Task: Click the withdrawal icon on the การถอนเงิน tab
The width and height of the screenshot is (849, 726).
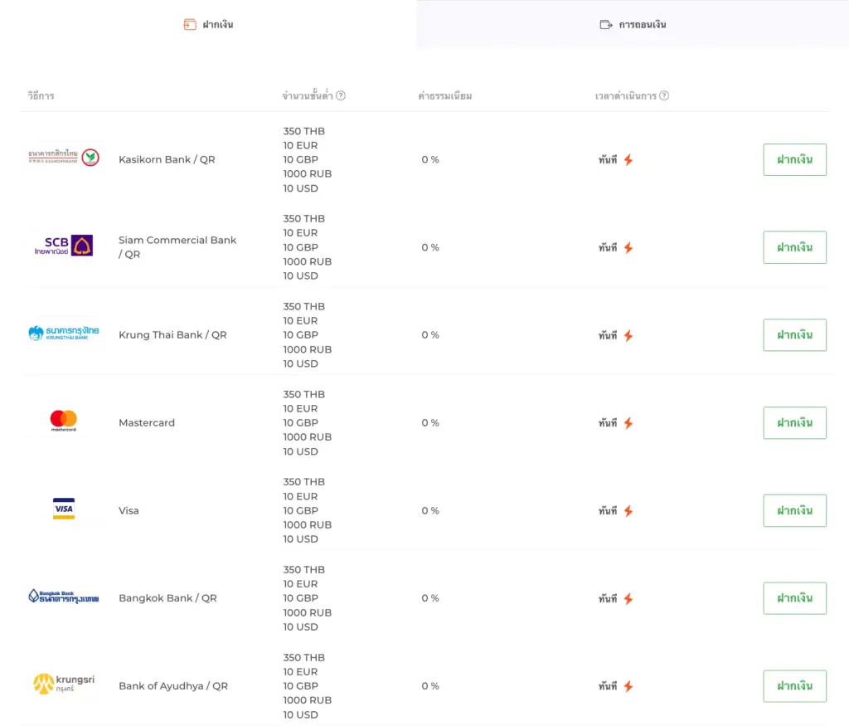Action: coord(607,24)
